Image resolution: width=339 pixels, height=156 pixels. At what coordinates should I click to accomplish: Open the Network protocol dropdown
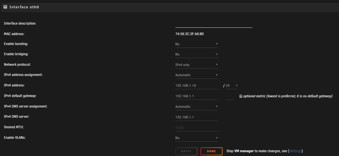[197, 64]
